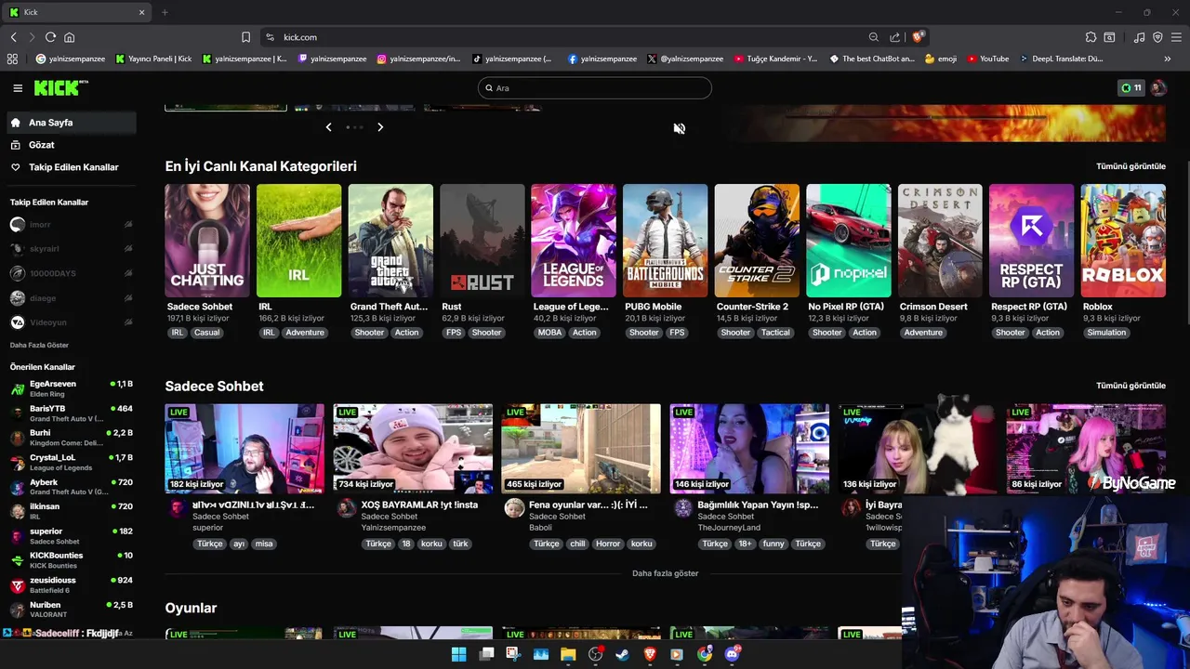Open Discord from taskbar

pyautogui.click(x=732, y=654)
